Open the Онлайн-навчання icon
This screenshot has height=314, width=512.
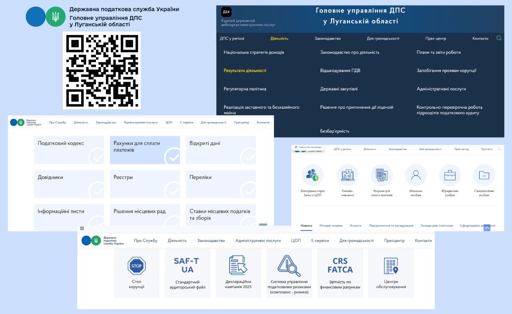coord(348,175)
